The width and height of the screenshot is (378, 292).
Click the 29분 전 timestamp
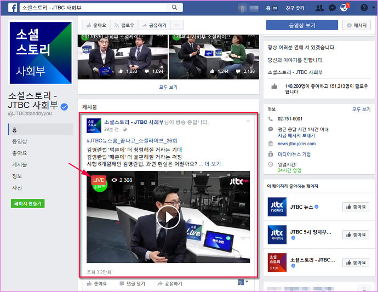tap(111, 129)
